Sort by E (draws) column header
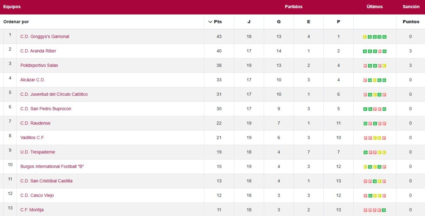This screenshot has width=425, height=216. tap(308, 22)
